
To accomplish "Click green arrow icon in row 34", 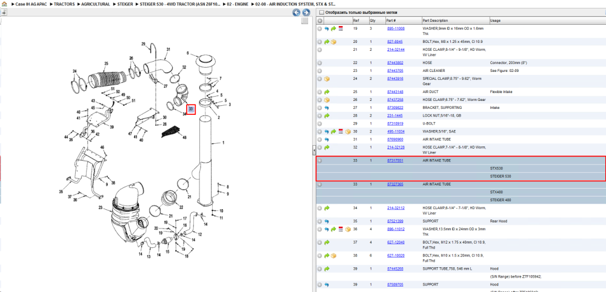I will coord(327,209).
